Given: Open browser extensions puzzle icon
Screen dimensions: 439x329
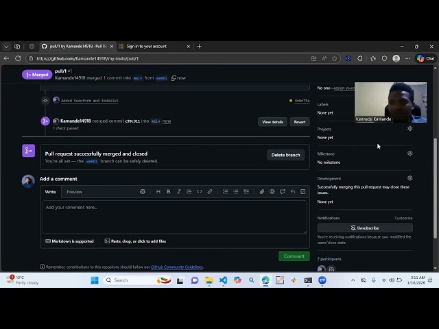Looking at the screenshot, I should [360, 58].
